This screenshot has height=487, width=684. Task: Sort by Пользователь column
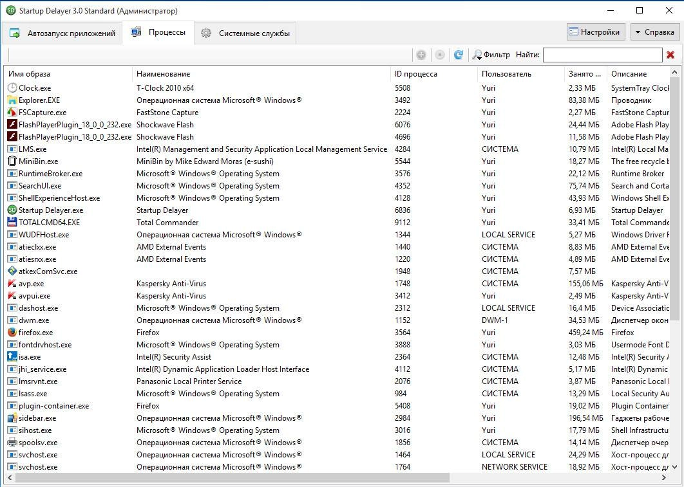tap(521, 73)
